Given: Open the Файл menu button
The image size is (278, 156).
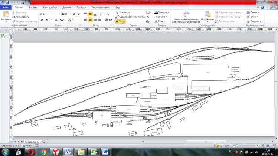Looking at the screenshot, I should coord(6,7).
